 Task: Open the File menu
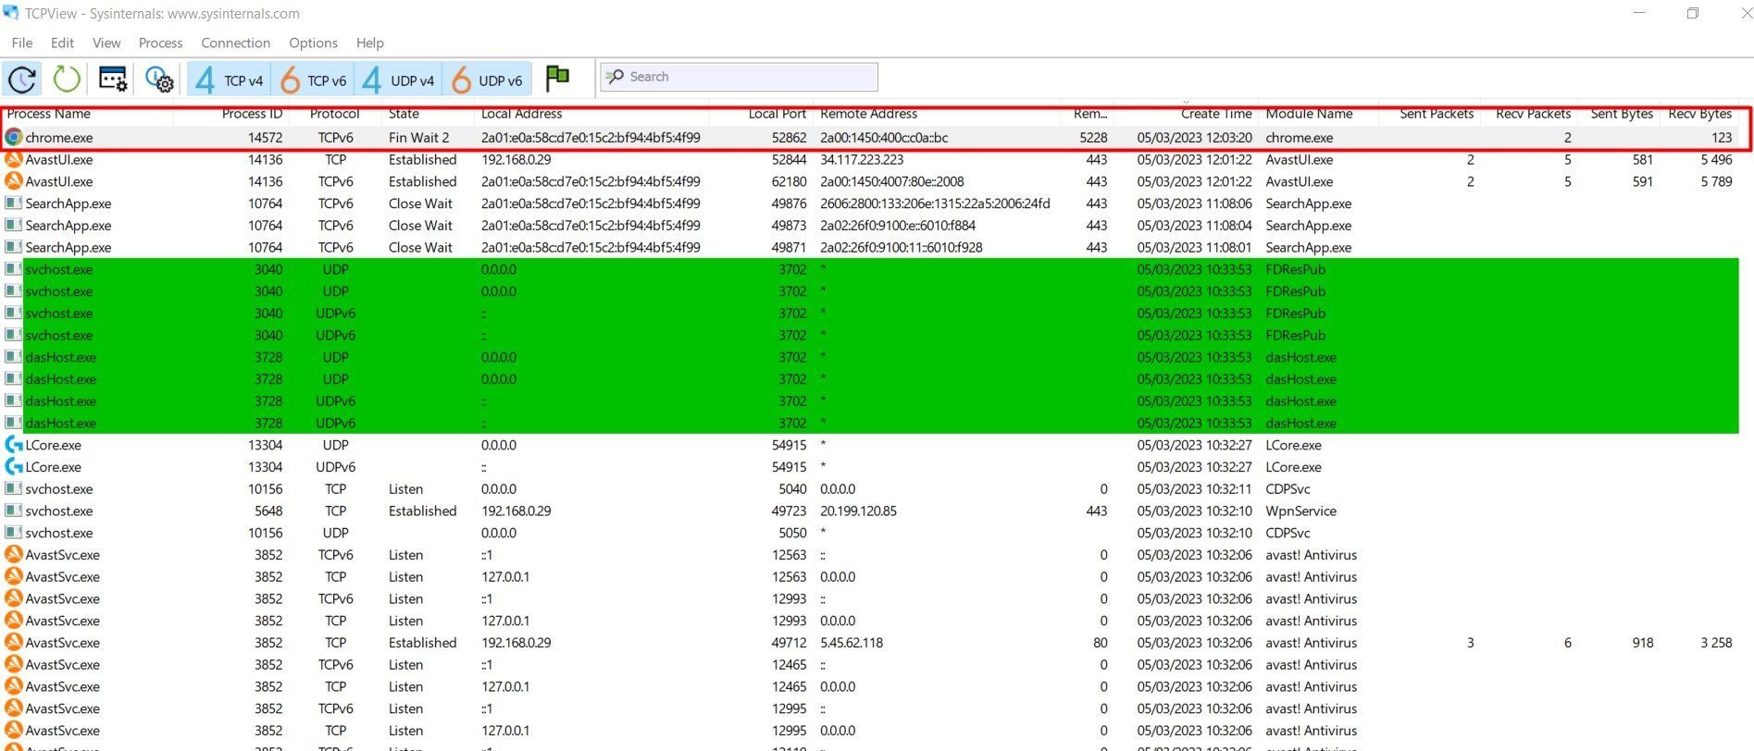22,43
